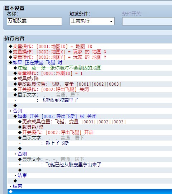The height and width of the screenshot is (194, 172).
Task: Select the empty diamond line below 飞艇收到胶囊里了
Action: click(x=90, y=105)
